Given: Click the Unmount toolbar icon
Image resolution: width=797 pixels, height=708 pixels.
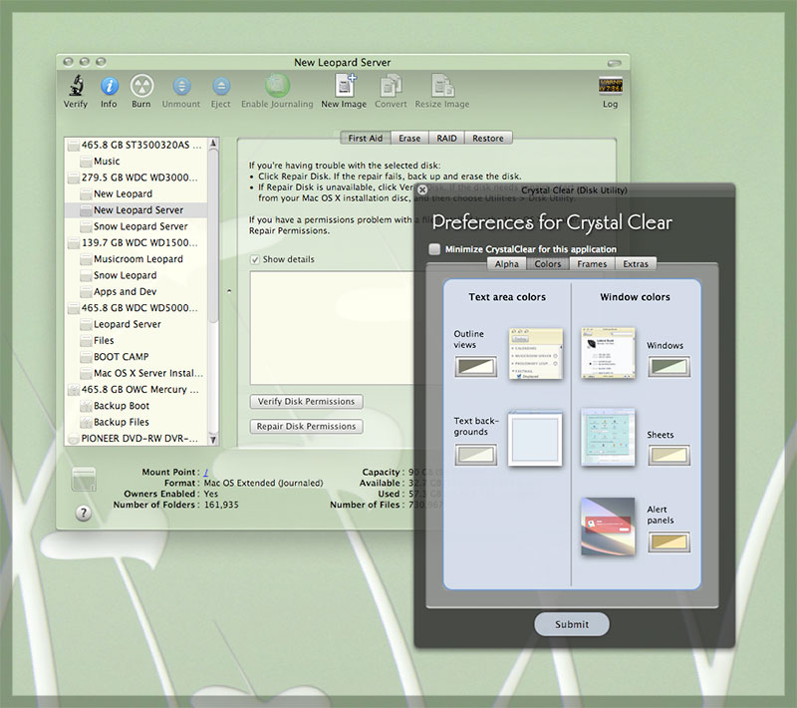Looking at the screenshot, I should tap(181, 86).
